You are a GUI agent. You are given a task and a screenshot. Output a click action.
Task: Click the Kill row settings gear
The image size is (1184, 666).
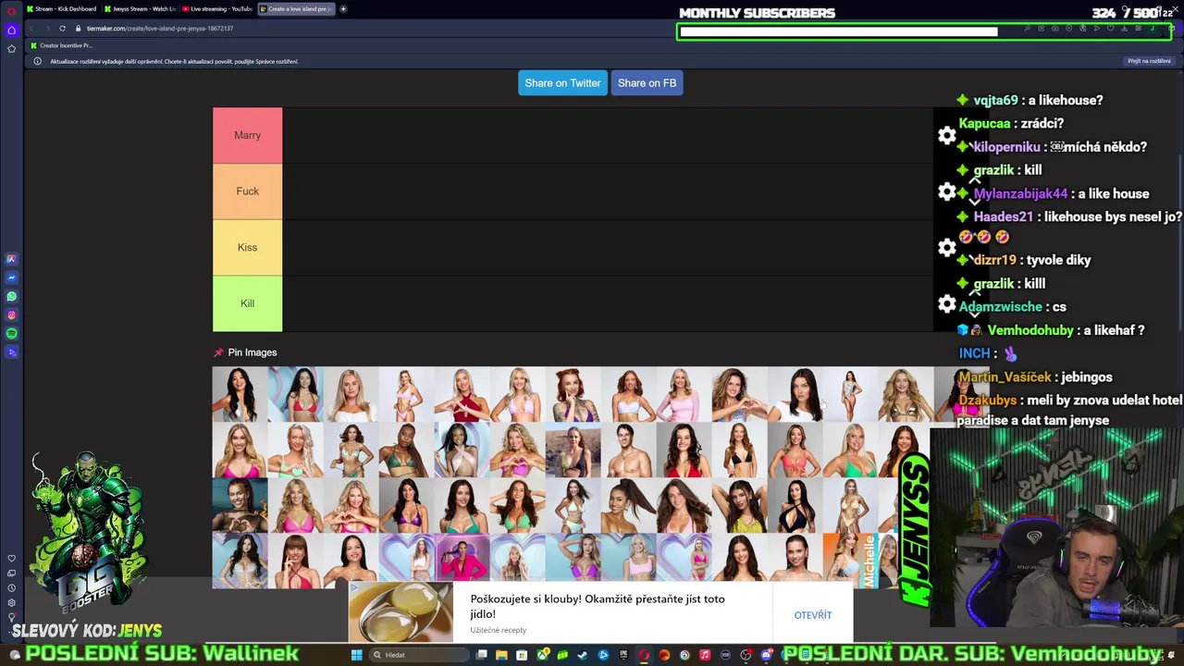(946, 303)
